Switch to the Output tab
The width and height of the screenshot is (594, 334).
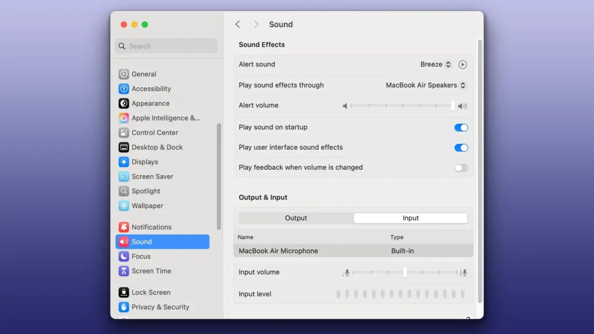pos(296,218)
